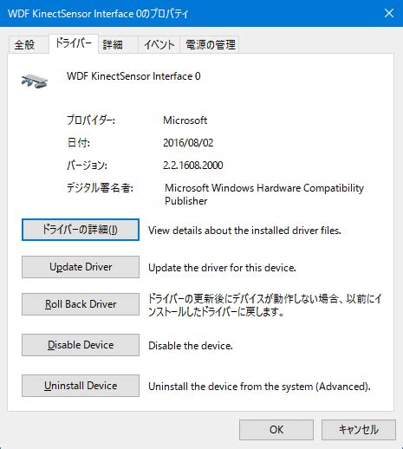The height and width of the screenshot is (449, 403).
Task: Click 'Disable the device.' description text
Action: tap(191, 346)
